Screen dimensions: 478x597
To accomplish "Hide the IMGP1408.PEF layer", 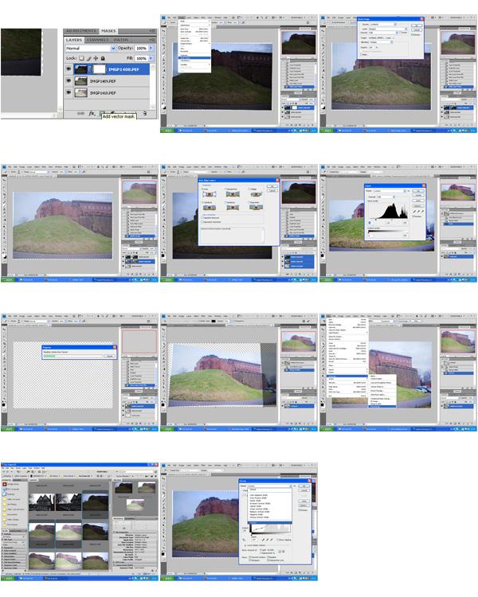I will point(69,70).
